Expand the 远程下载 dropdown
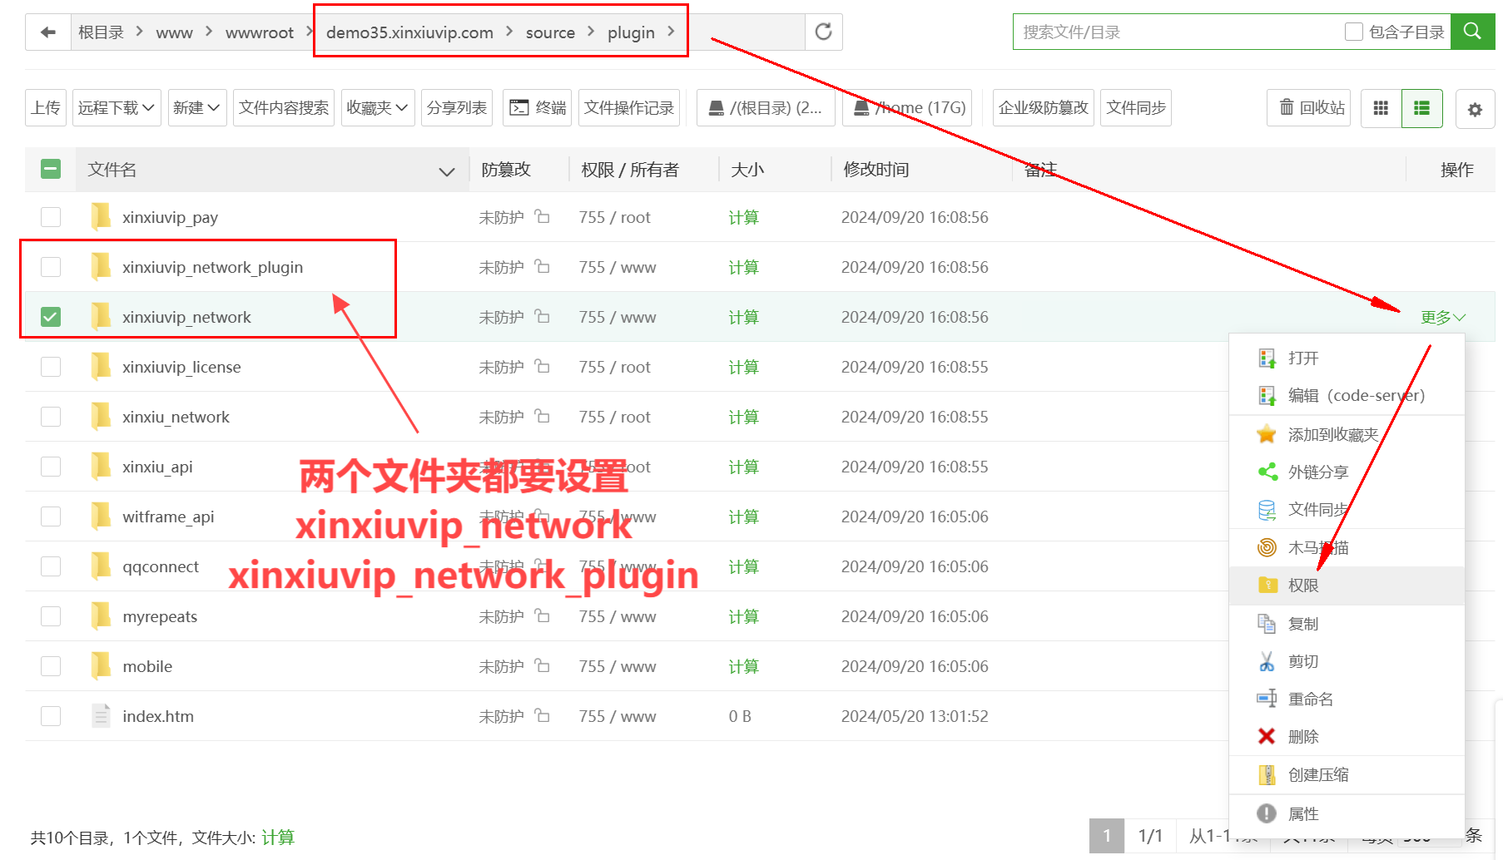This screenshot has width=1503, height=860. tap(117, 107)
